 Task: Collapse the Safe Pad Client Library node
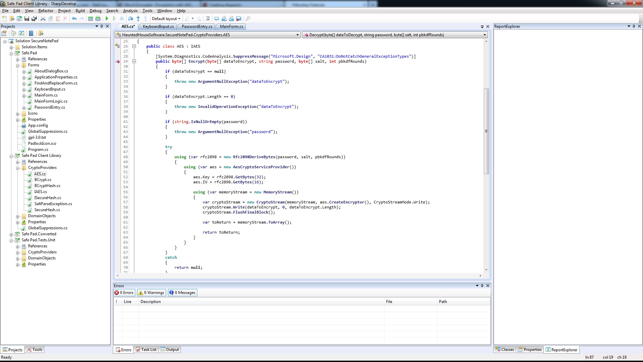tap(11, 156)
